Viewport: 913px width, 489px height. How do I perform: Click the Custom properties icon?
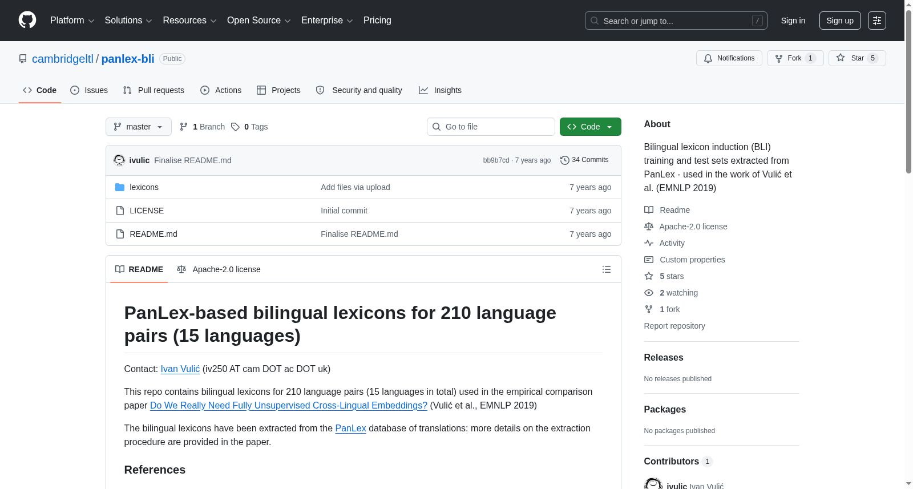(x=649, y=260)
